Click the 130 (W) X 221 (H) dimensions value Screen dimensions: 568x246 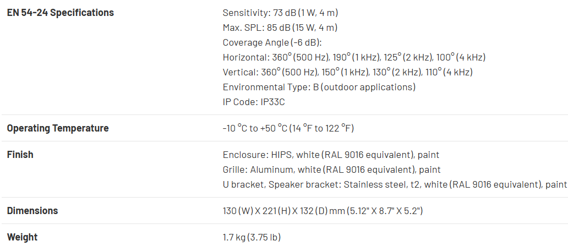(323, 211)
